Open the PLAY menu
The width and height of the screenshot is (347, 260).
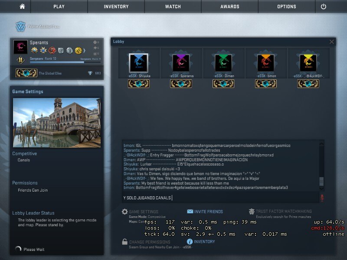[x=59, y=6]
